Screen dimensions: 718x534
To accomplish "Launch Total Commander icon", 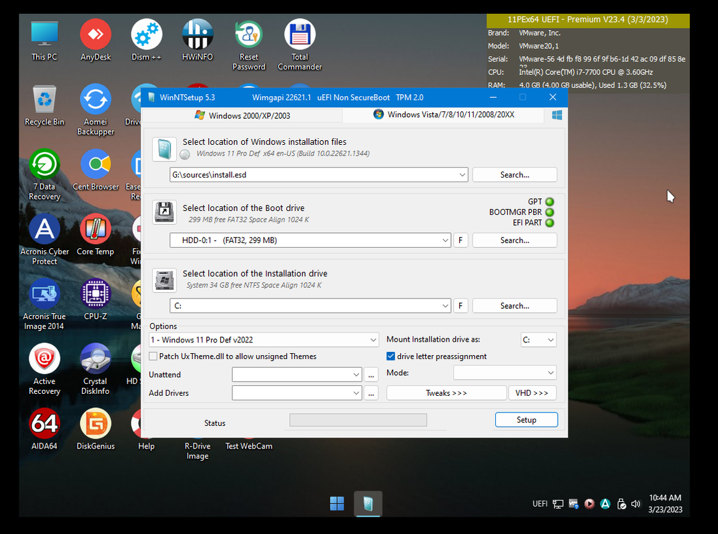I will point(300,45).
